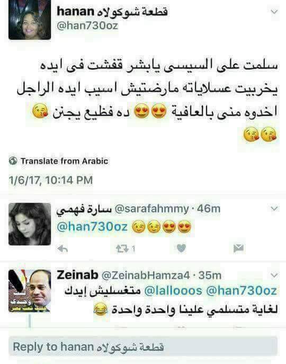Click Translate from Arabic link
Screen dimensions: 286x364
pos(64,161)
